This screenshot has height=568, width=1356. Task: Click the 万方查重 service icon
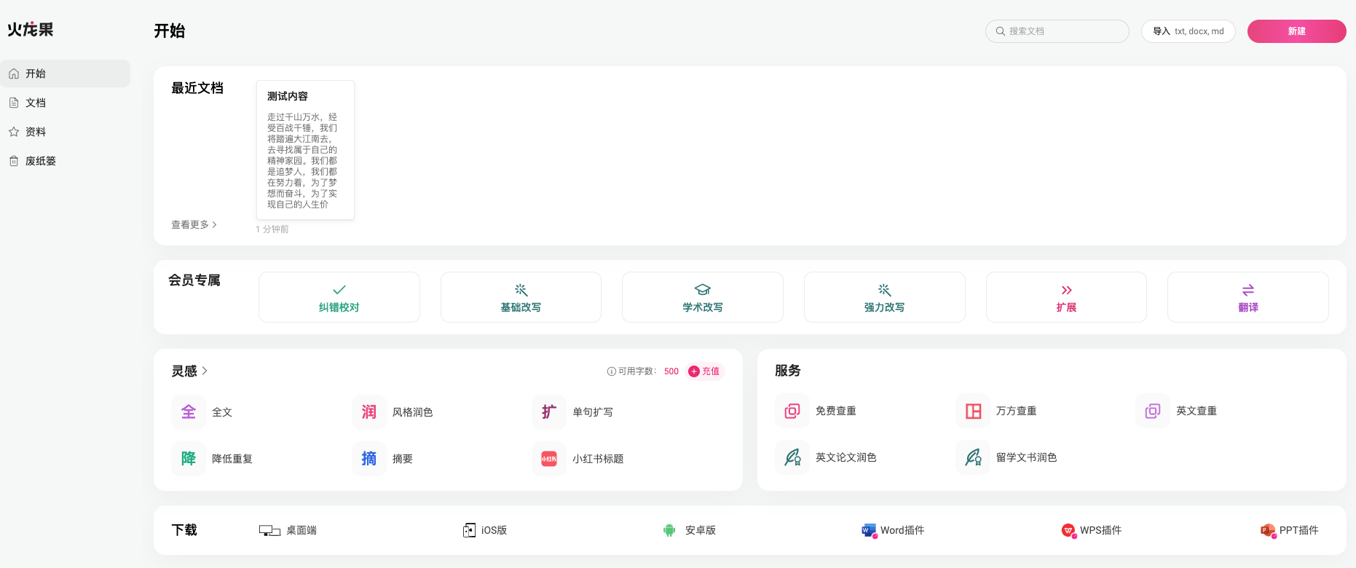(973, 411)
